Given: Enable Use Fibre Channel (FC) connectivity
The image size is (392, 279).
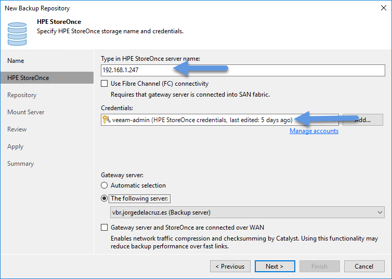Looking at the screenshot, I should 104,84.
